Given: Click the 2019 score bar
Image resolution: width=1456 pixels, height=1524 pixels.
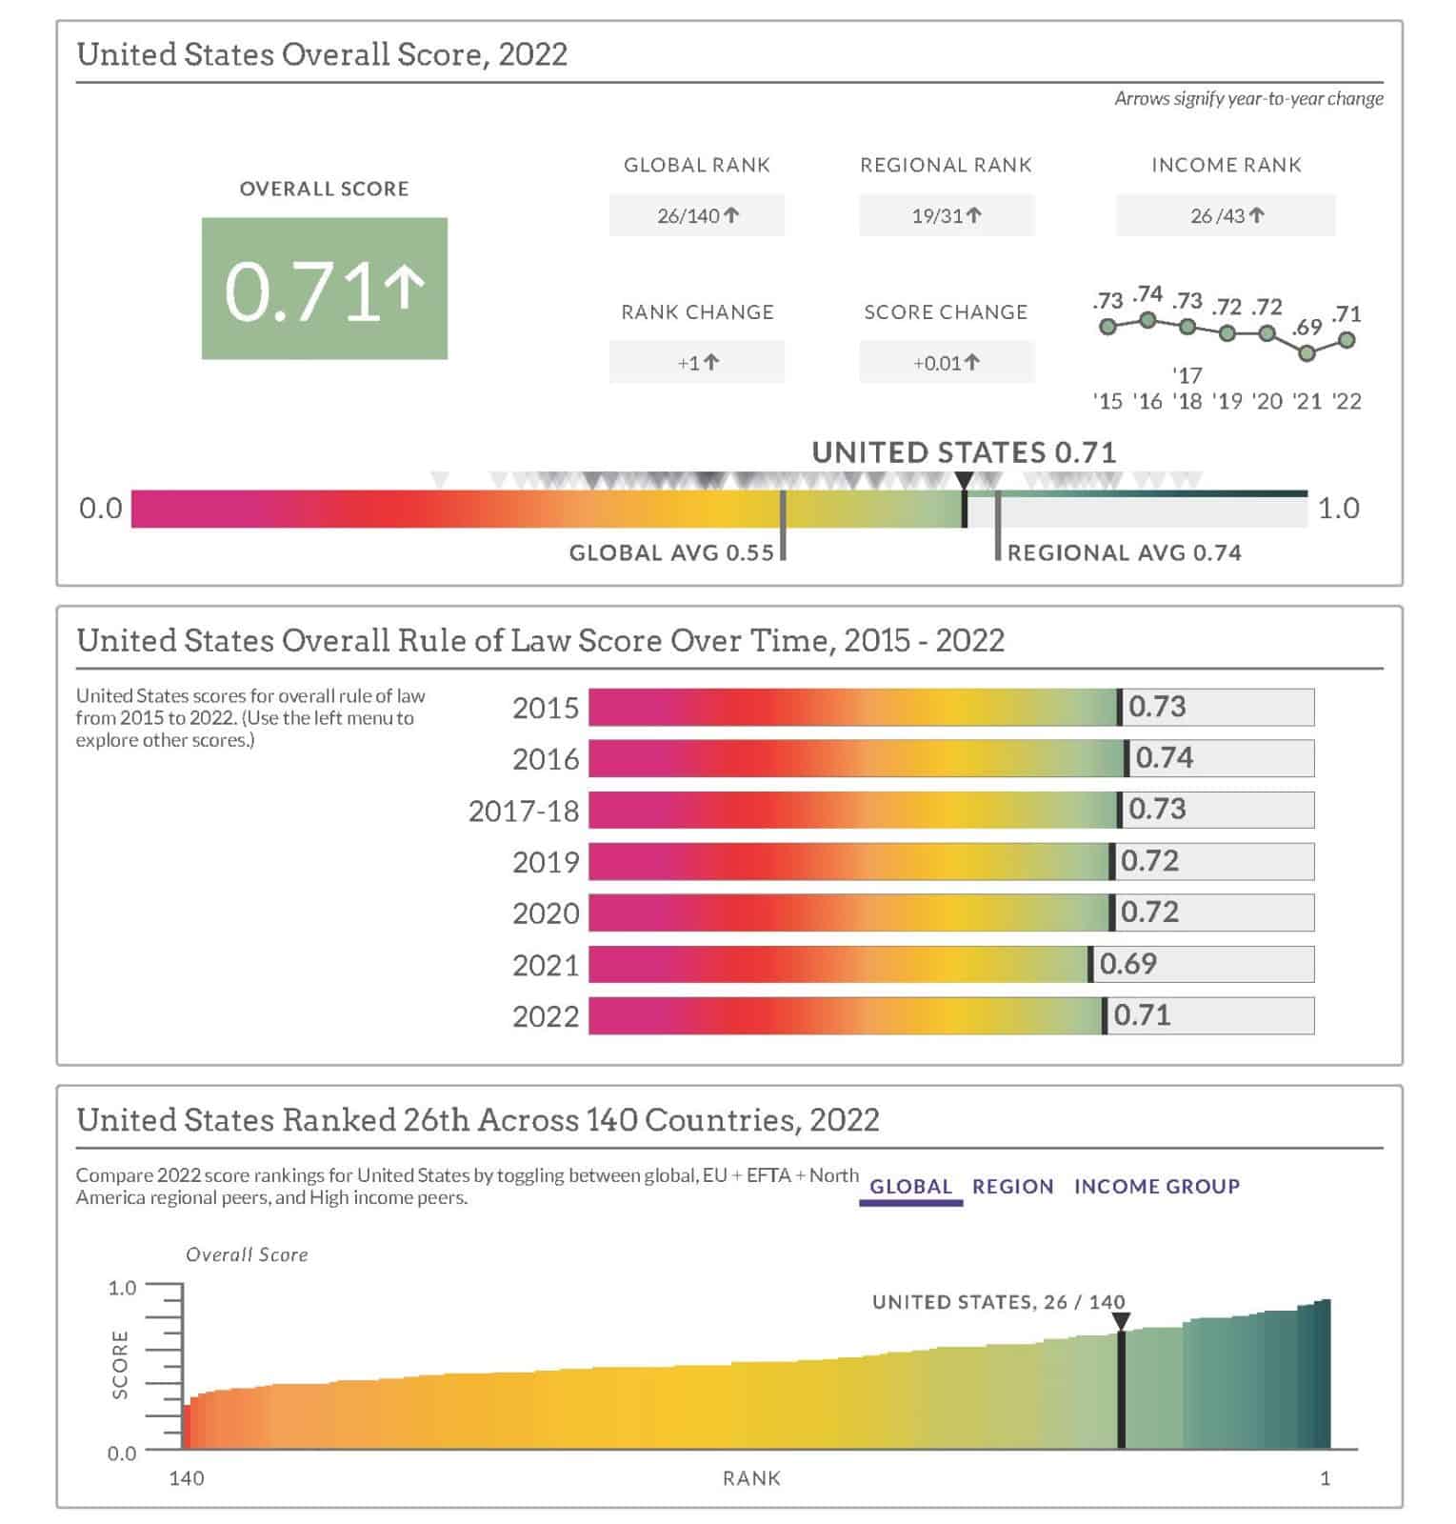Looking at the screenshot, I should 951,861.
